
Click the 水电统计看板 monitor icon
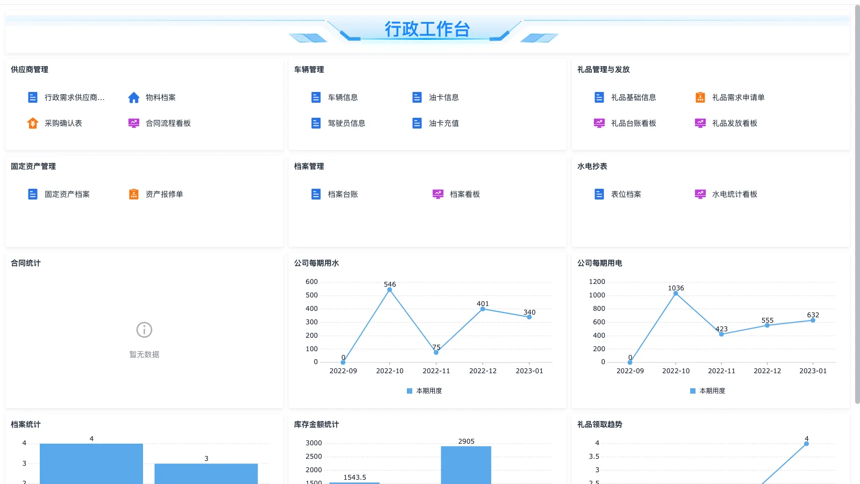(700, 194)
